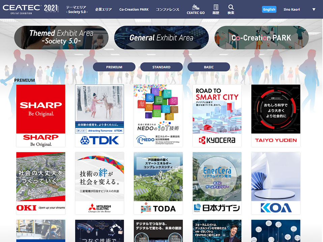This screenshot has height=242, width=323.
Task: Open the つなぐ技術で drone card
Action: coord(99,231)
